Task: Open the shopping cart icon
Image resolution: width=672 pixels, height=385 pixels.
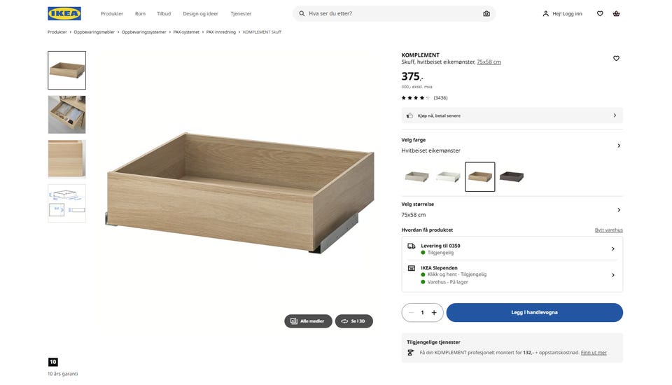Action: (x=616, y=13)
